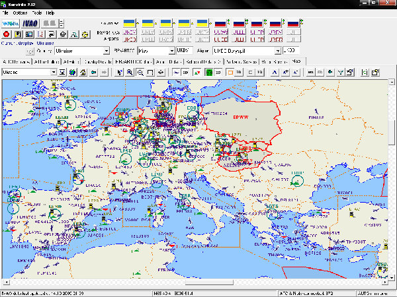The height and width of the screenshot is (297, 397).
Task: Click the blue navaid plus icon
Action: coord(285,72)
